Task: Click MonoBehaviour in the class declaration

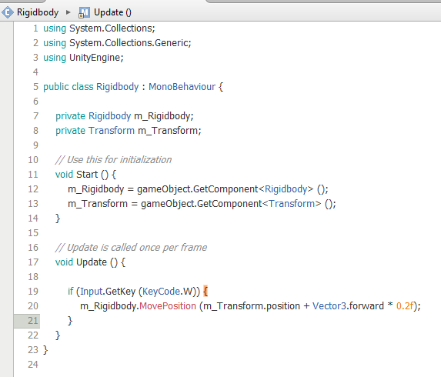Action: 182,87
